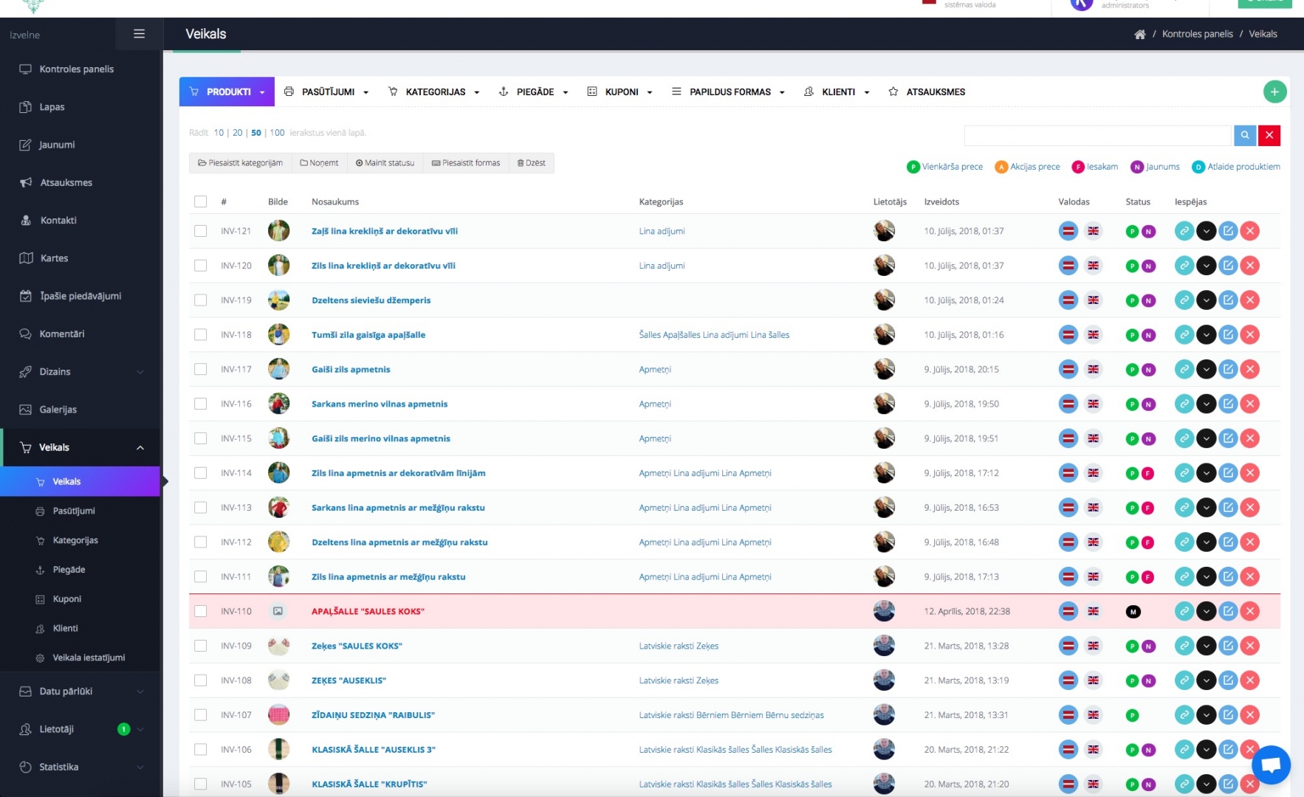Toggle the sidebar hamburger menu
Image resolution: width=1304 pixels, height=797 pixels.
click(139, 34)
